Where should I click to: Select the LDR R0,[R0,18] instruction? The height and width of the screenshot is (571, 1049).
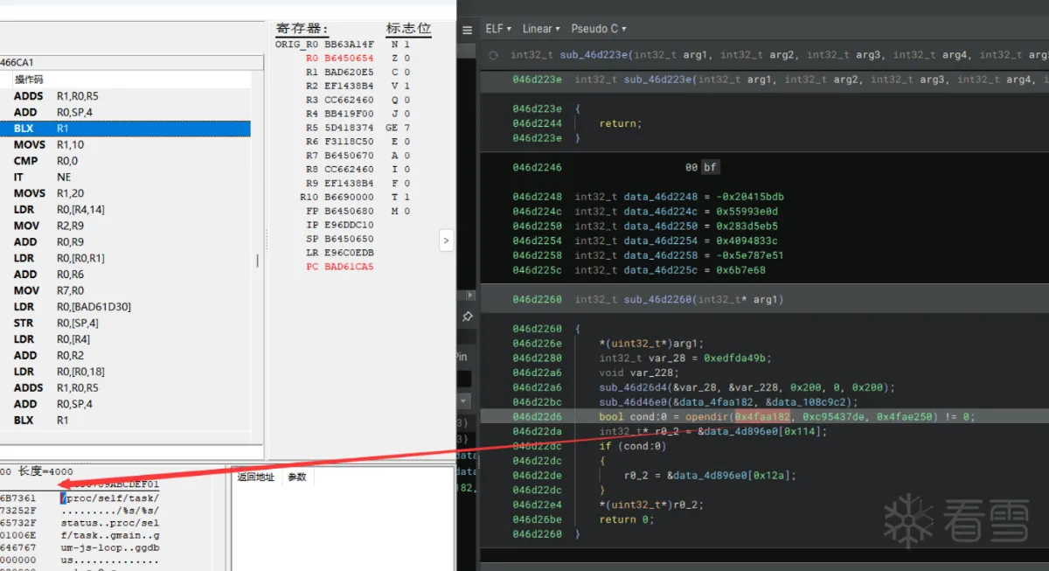coord(125,371)
